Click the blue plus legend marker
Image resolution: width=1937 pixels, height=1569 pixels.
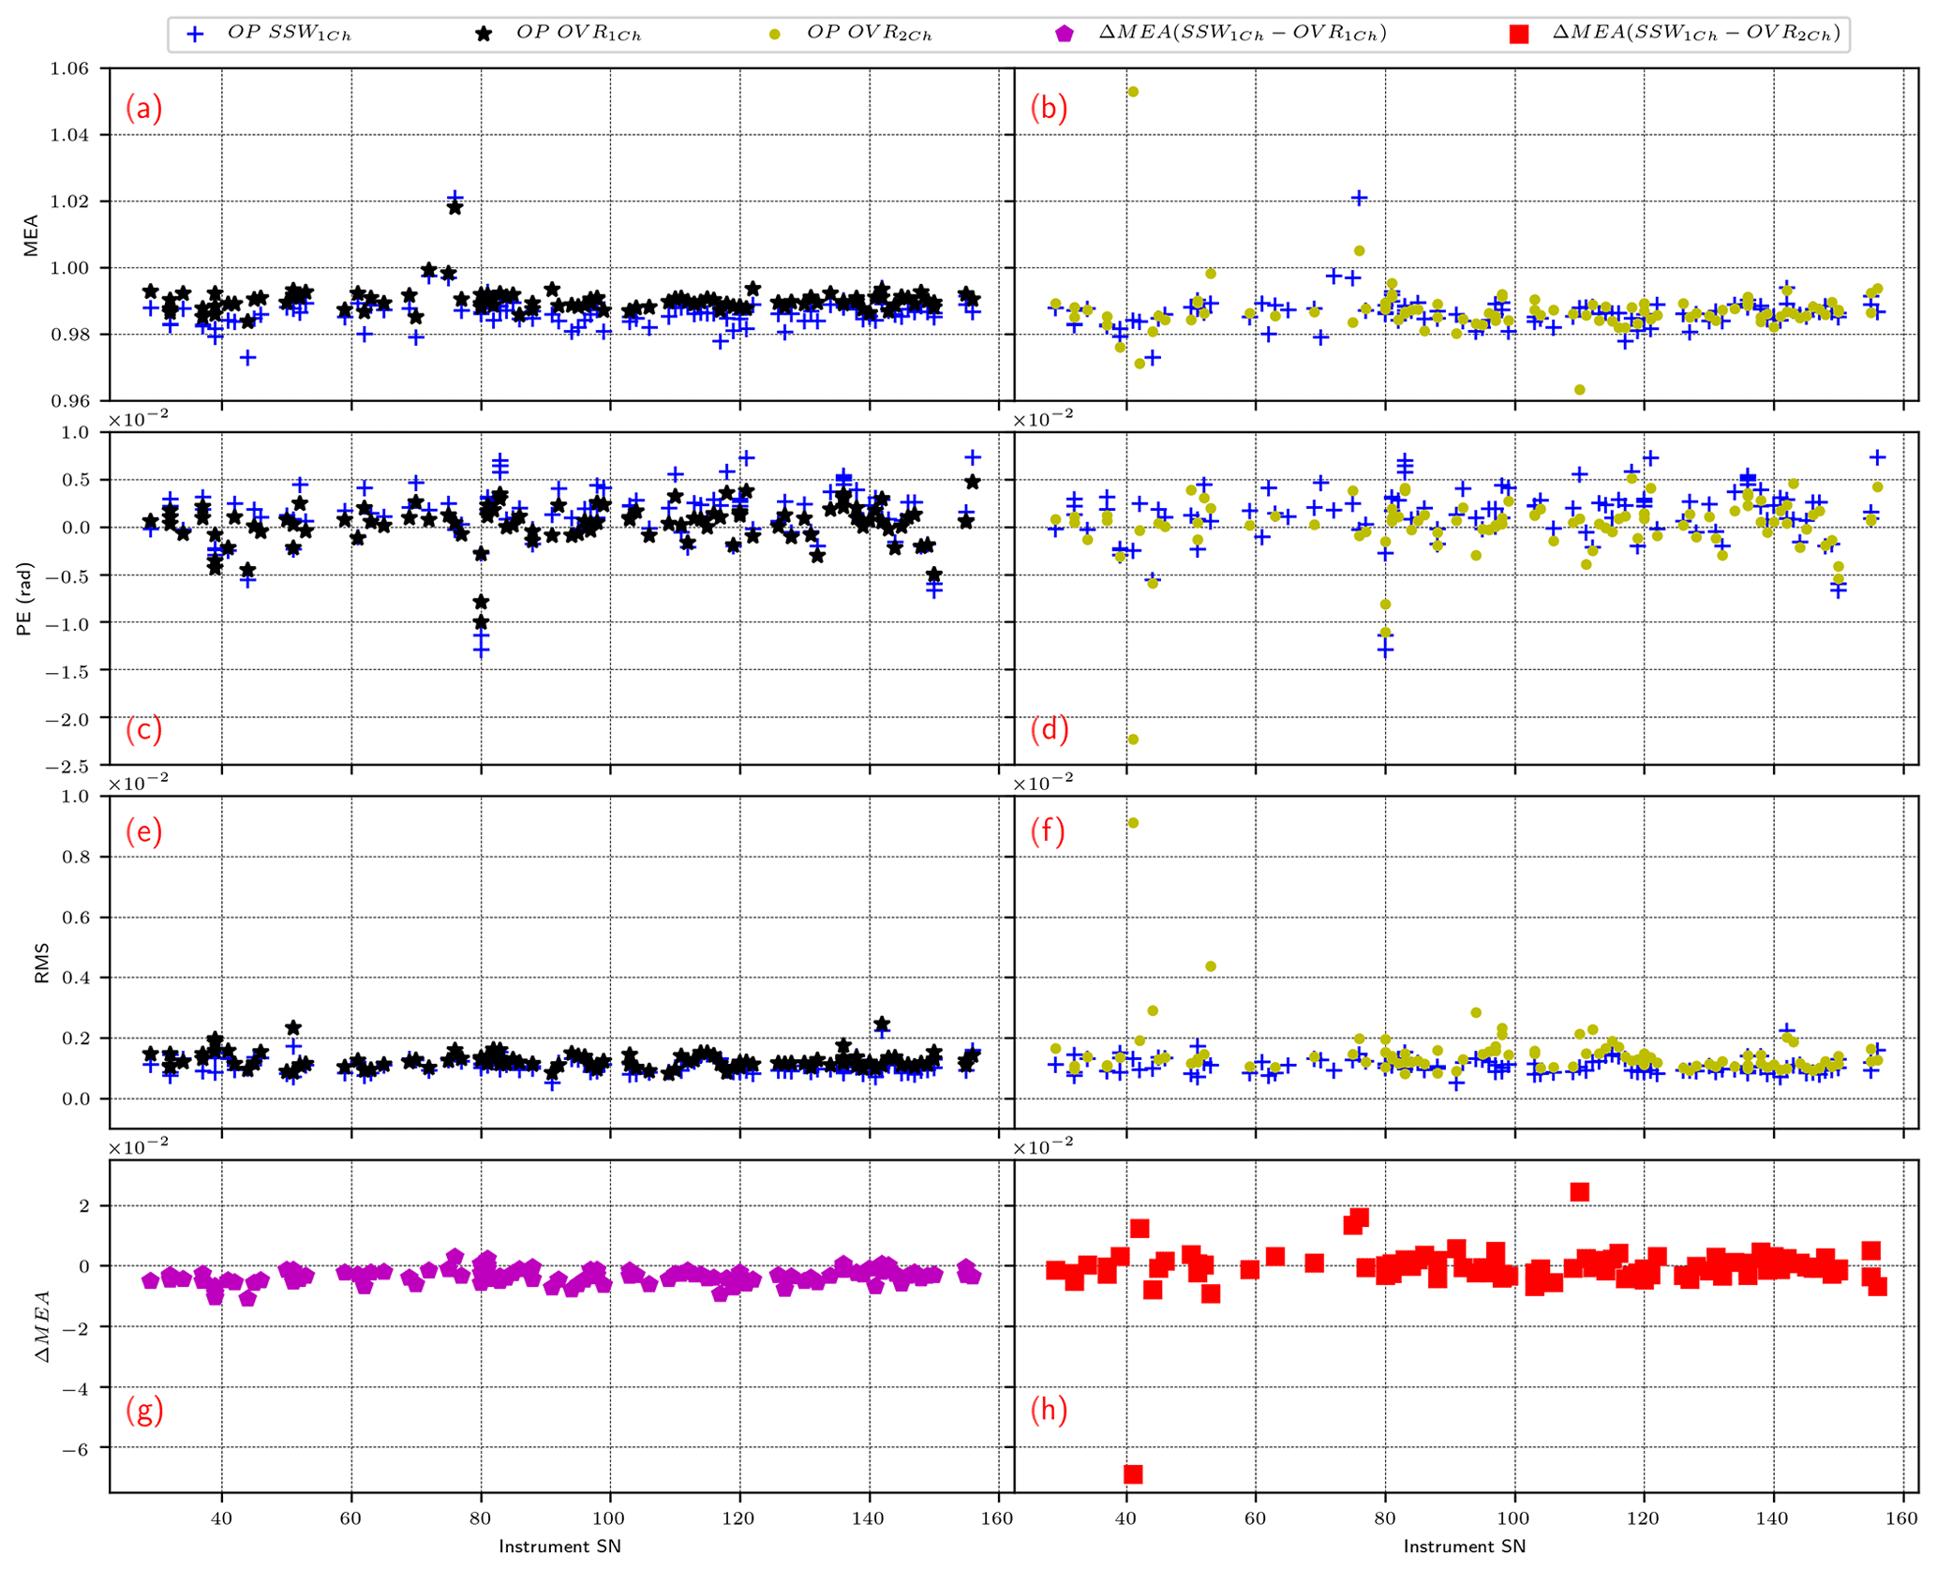point(195,35)
